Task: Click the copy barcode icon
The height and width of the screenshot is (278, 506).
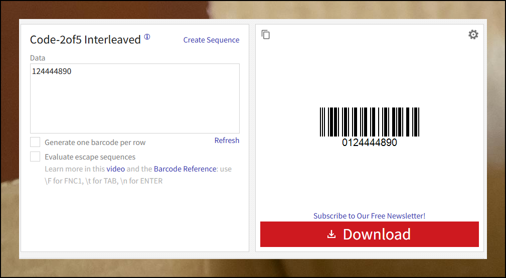Action: pyautogui.click(x=266, y=34)
